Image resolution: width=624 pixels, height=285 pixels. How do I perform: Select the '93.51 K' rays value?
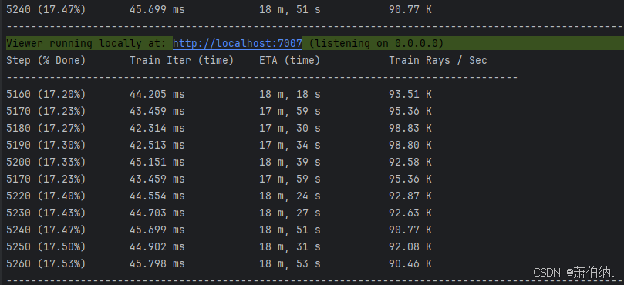(x=410, y=95)
